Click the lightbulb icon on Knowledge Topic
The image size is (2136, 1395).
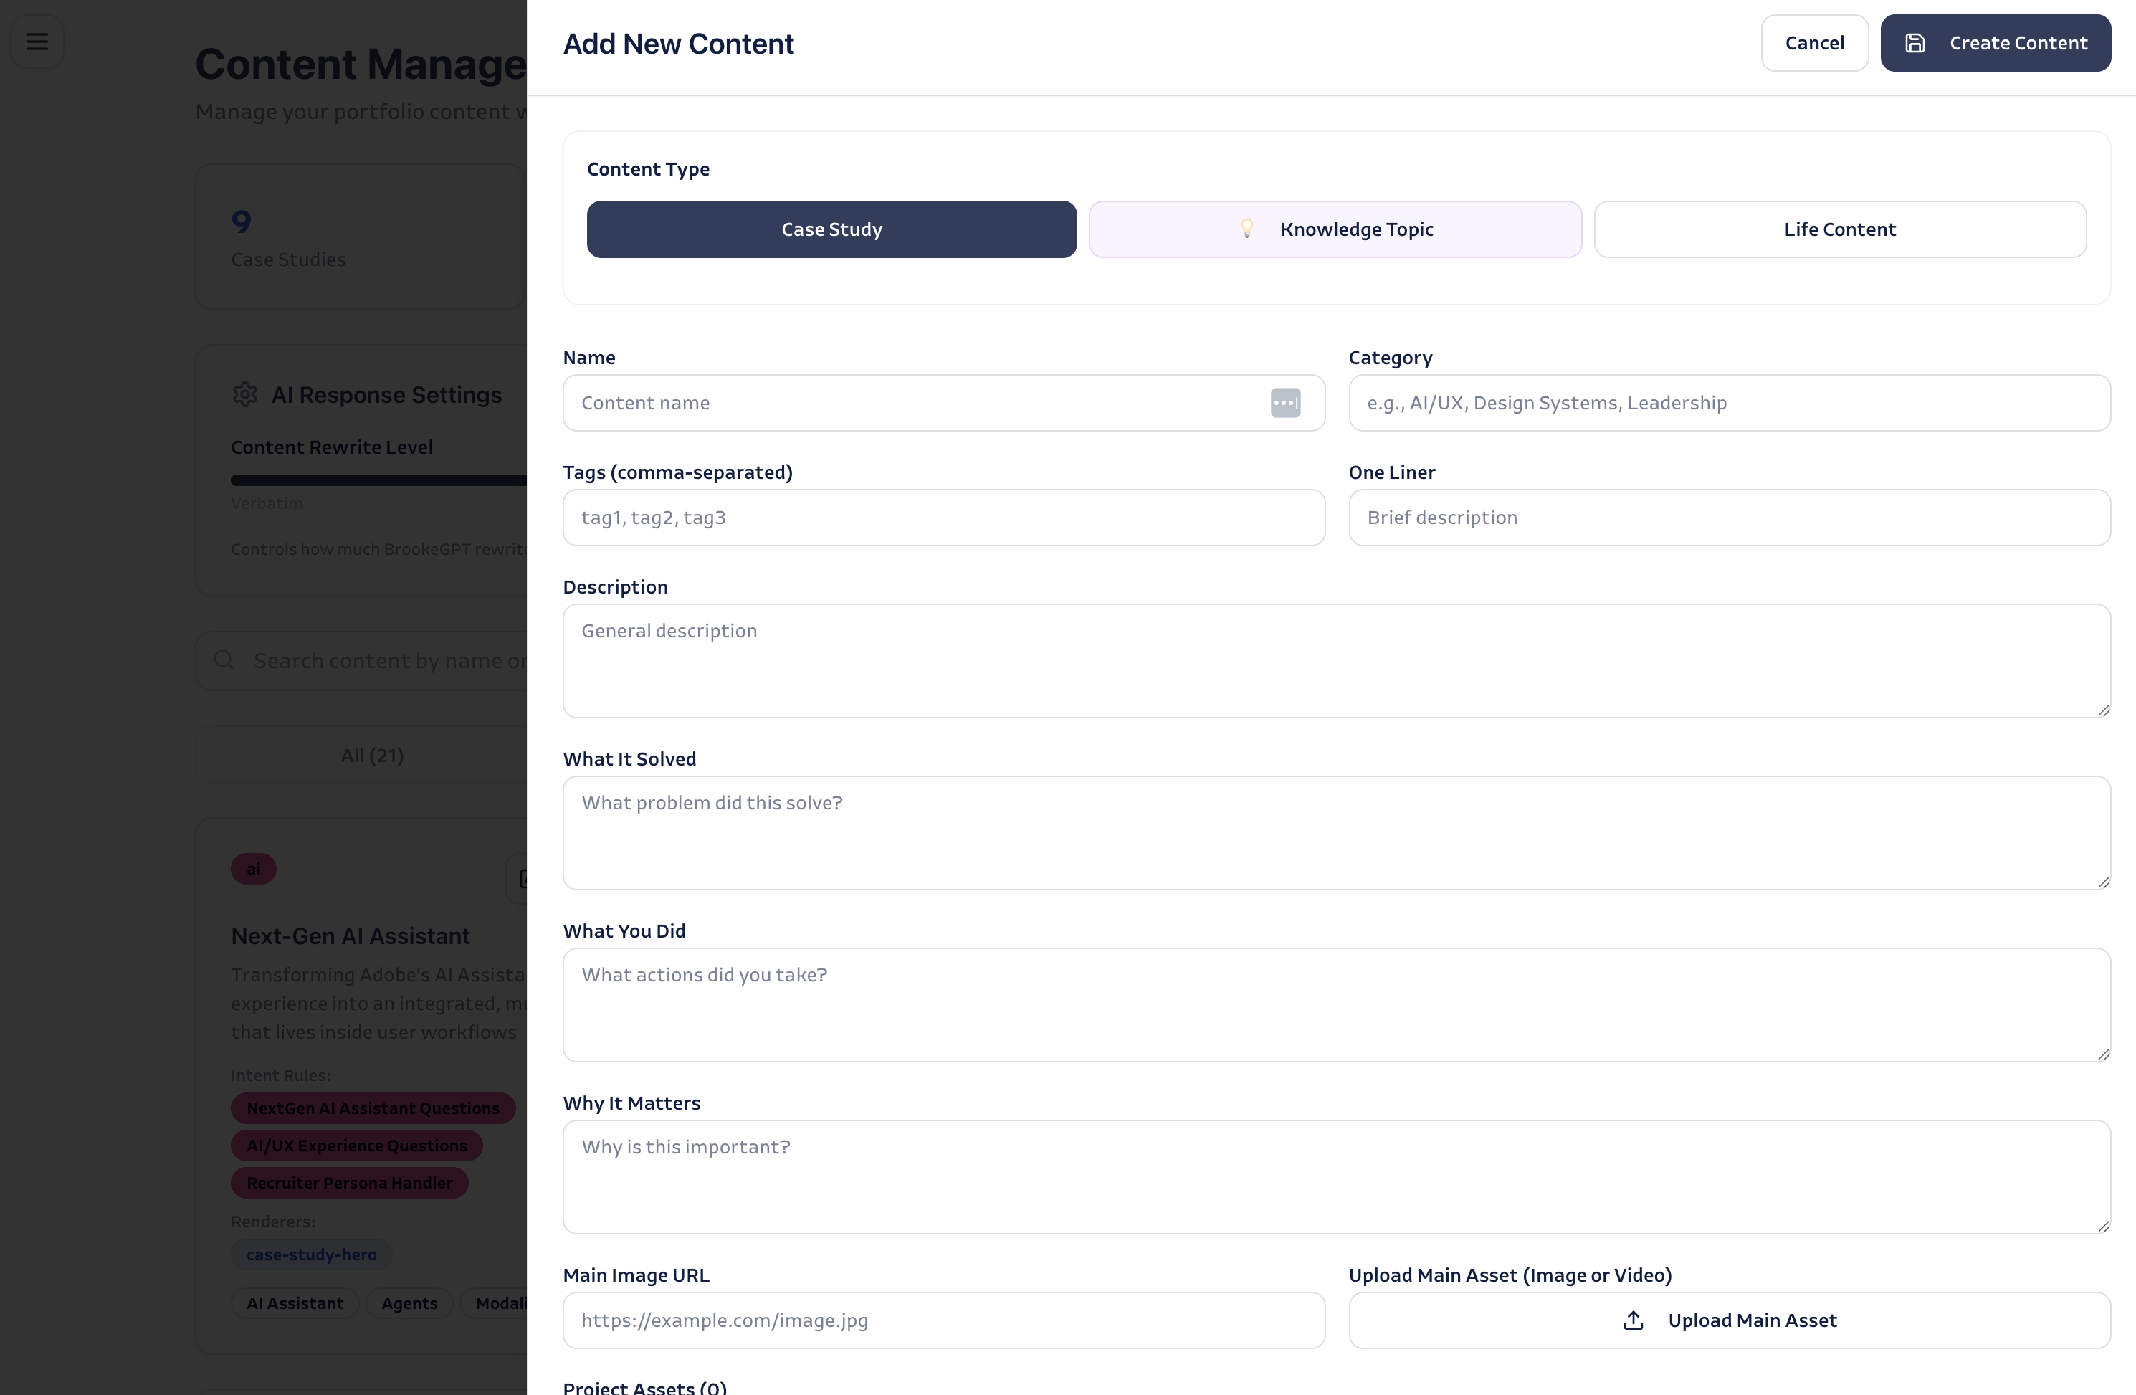click(1246, 229)
